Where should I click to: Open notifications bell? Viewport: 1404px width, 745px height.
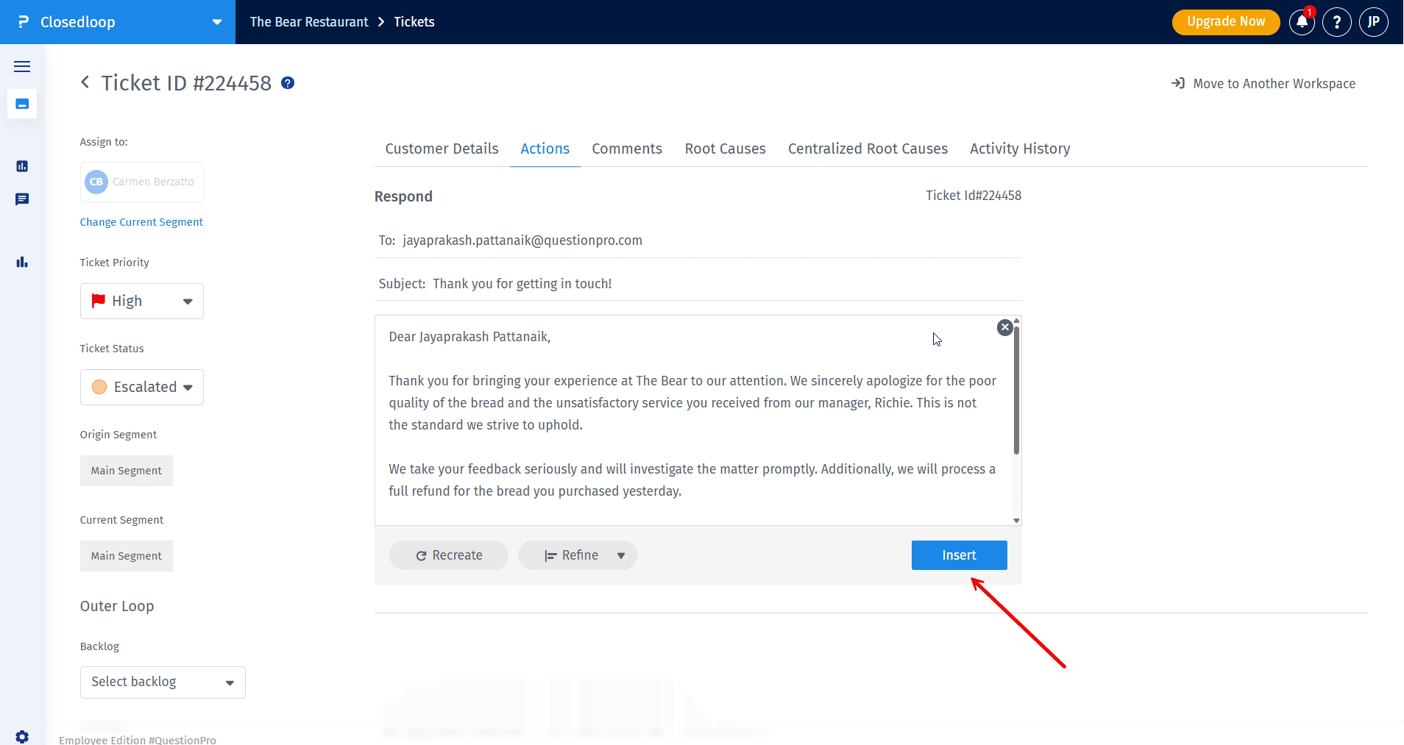1302,22
